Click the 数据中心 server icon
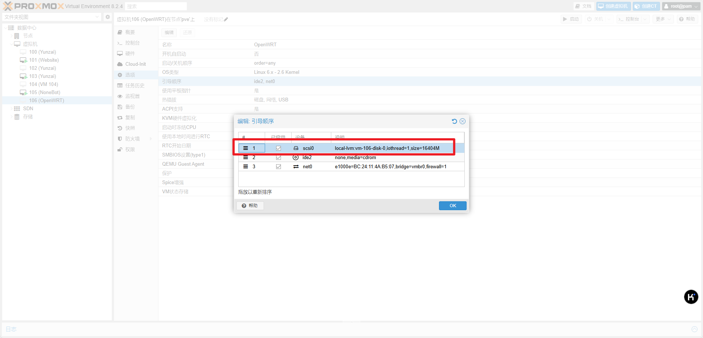 [x=11, y=28]
